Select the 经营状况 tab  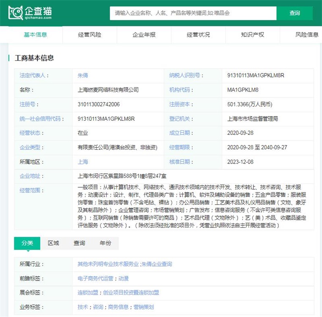click(x=198, y=35)
